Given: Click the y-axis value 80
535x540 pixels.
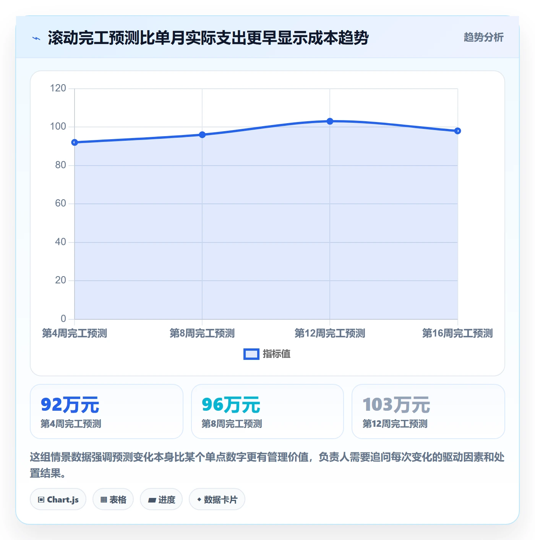Looking at the screenshot, I should pyautogui.click(x=61, y=165).
